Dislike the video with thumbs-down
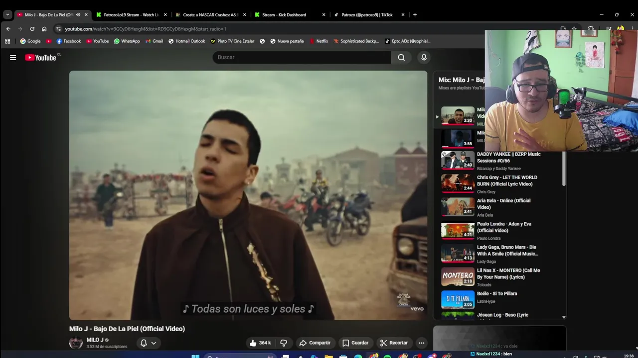 (x=284, y=343)
